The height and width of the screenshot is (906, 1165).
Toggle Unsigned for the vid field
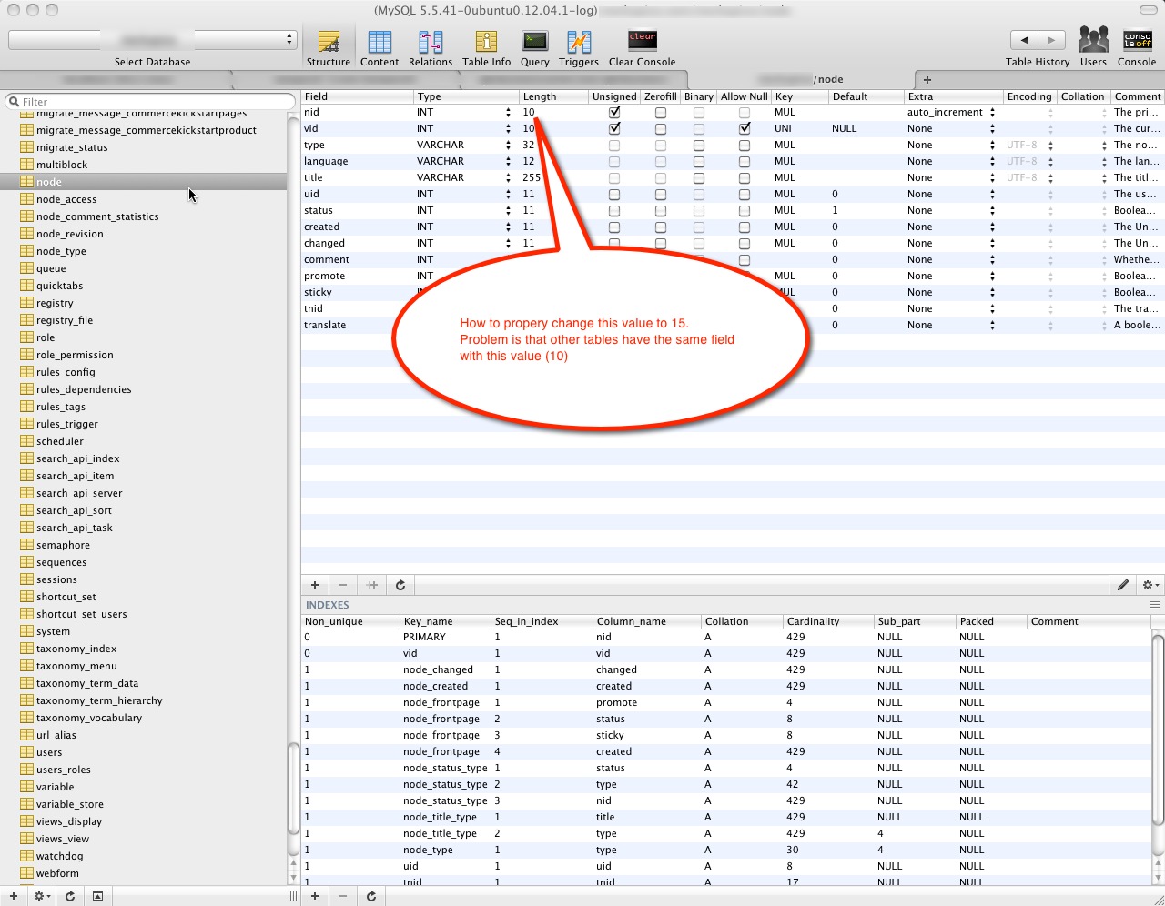[614, 129]
